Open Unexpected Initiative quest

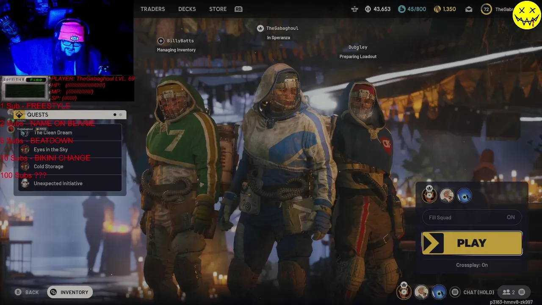pos(70,183)
